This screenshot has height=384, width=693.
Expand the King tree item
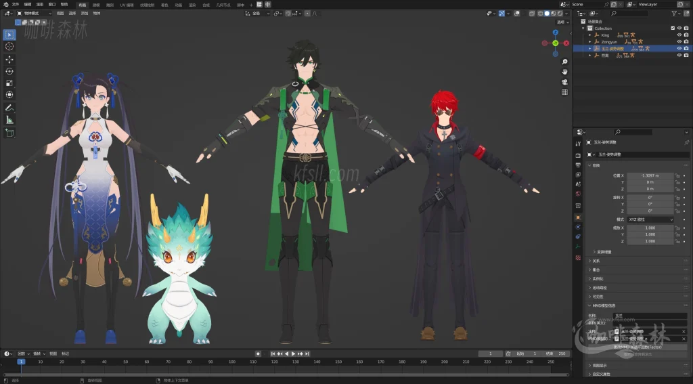tap(589, 35)
